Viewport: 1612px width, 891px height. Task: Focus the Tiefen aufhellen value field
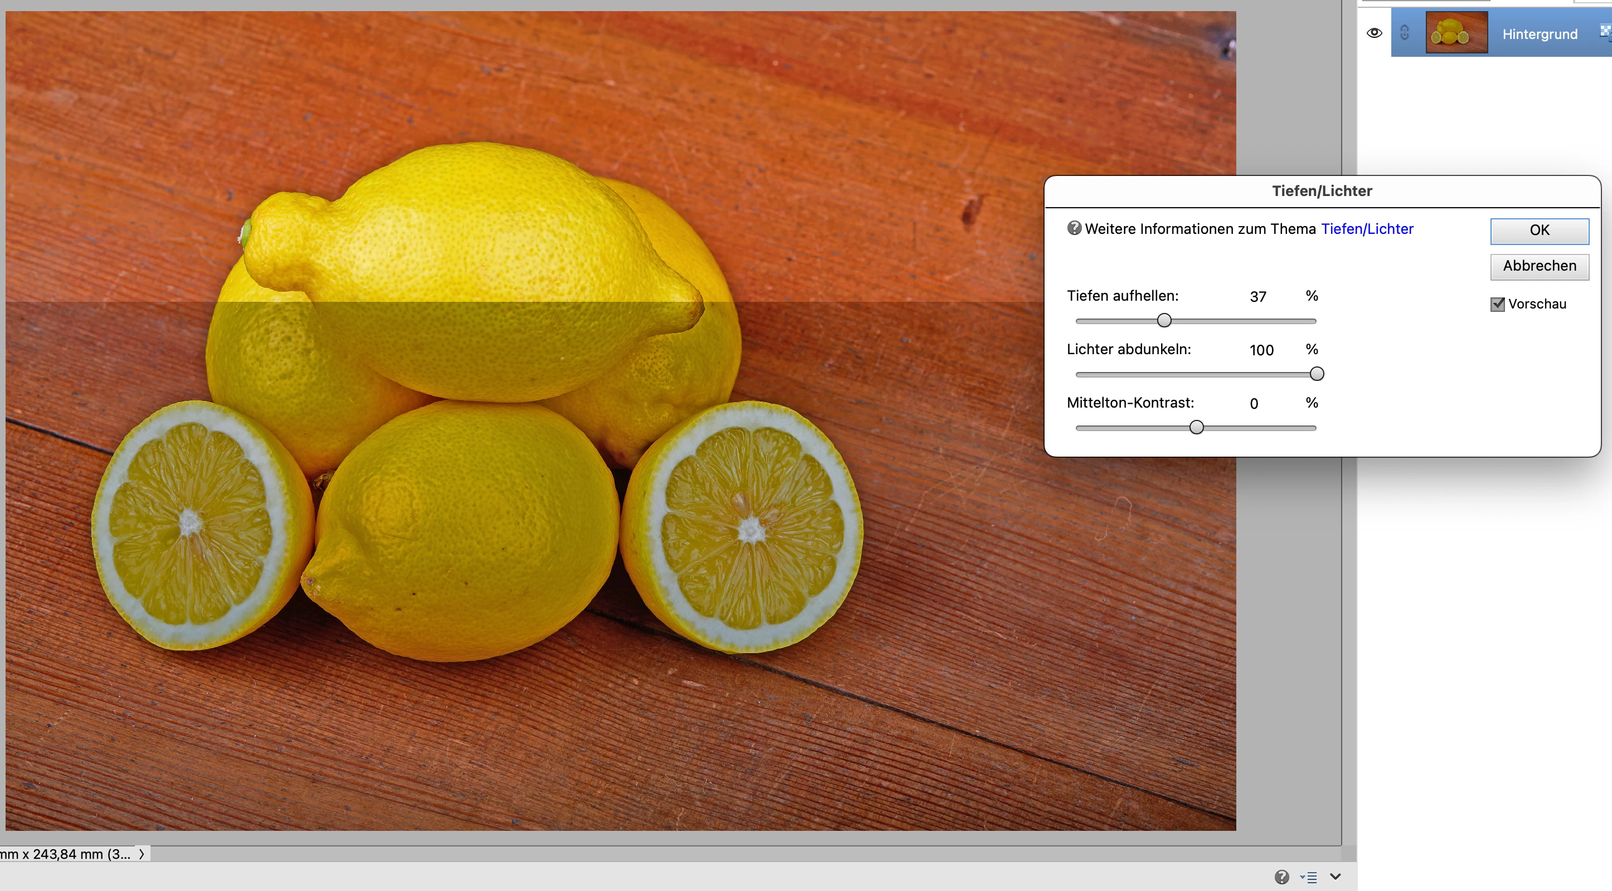pyautogui.click(x=1258, y=296)
